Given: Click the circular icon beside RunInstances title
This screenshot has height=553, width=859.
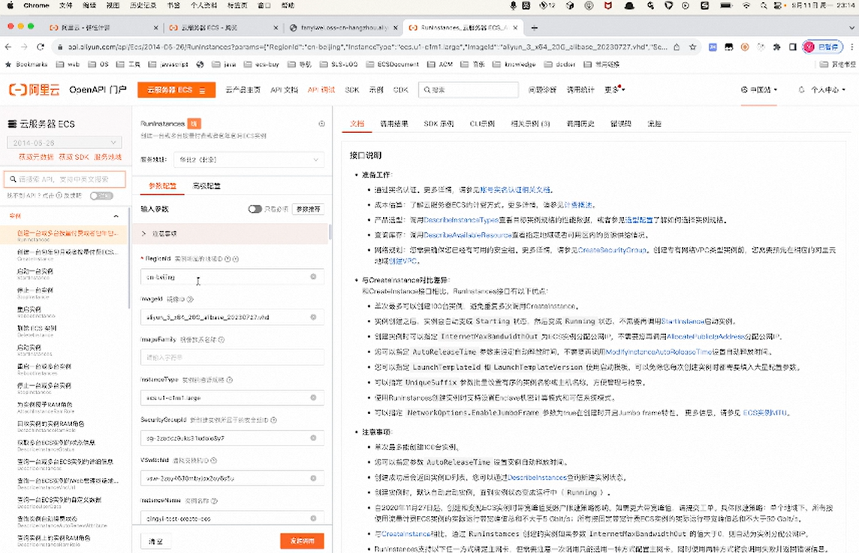Looking at the screenshot, I should pyautogui.click(x=321, y=124).
